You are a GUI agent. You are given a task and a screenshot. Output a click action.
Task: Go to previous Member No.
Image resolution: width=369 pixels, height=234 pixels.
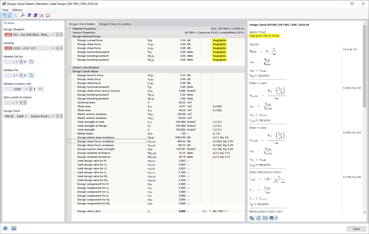pyautogui.click(x=21, y=75)
